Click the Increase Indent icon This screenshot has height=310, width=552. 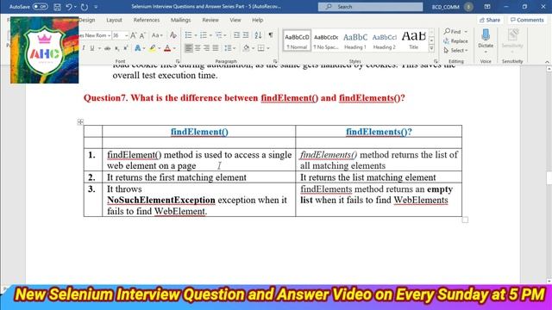pyautogui.click(x=246, y=35)
